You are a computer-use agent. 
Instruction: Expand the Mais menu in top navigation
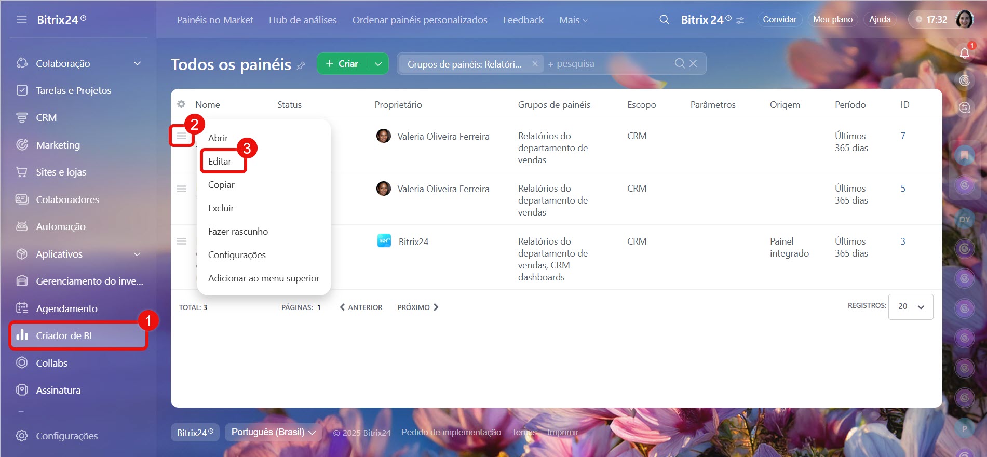click(573, 20)
